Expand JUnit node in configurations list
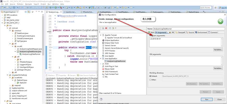The height and width of the screenshot is (104, 227). [100, 64]
